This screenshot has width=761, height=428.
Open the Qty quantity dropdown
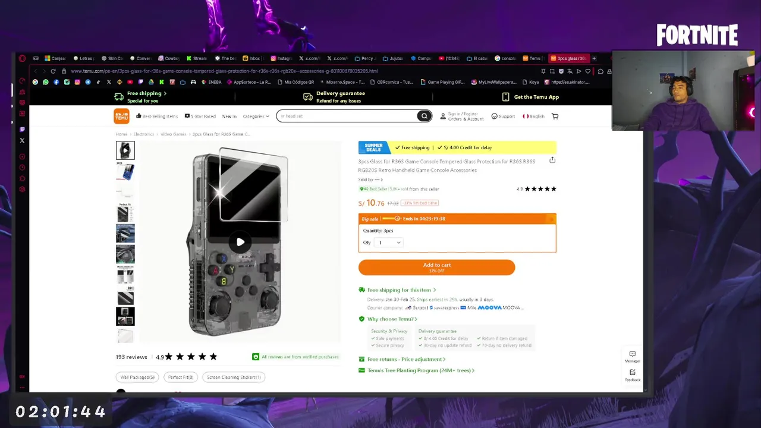[389, 243]
